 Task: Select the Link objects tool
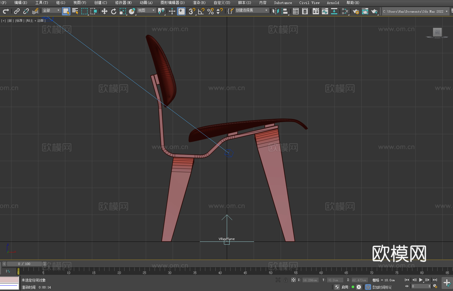tap(17, 11)
